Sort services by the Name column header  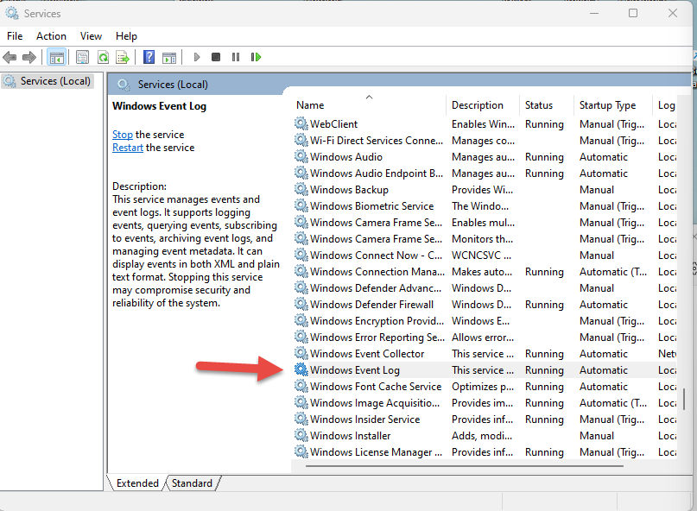[x=309, y=104]
